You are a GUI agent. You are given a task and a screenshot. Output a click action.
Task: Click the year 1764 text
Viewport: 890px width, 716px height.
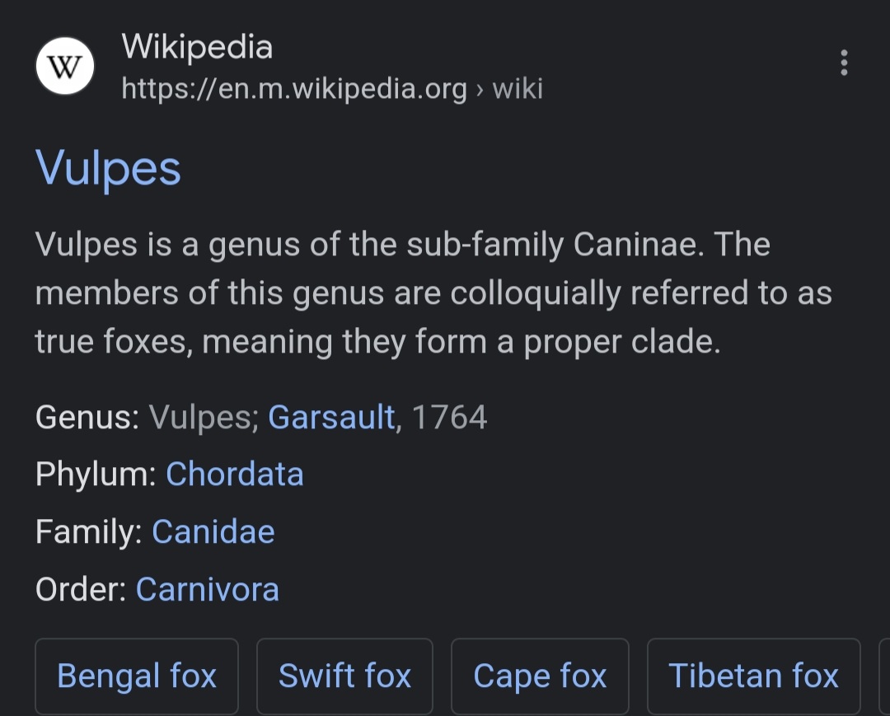click(449, 417)
